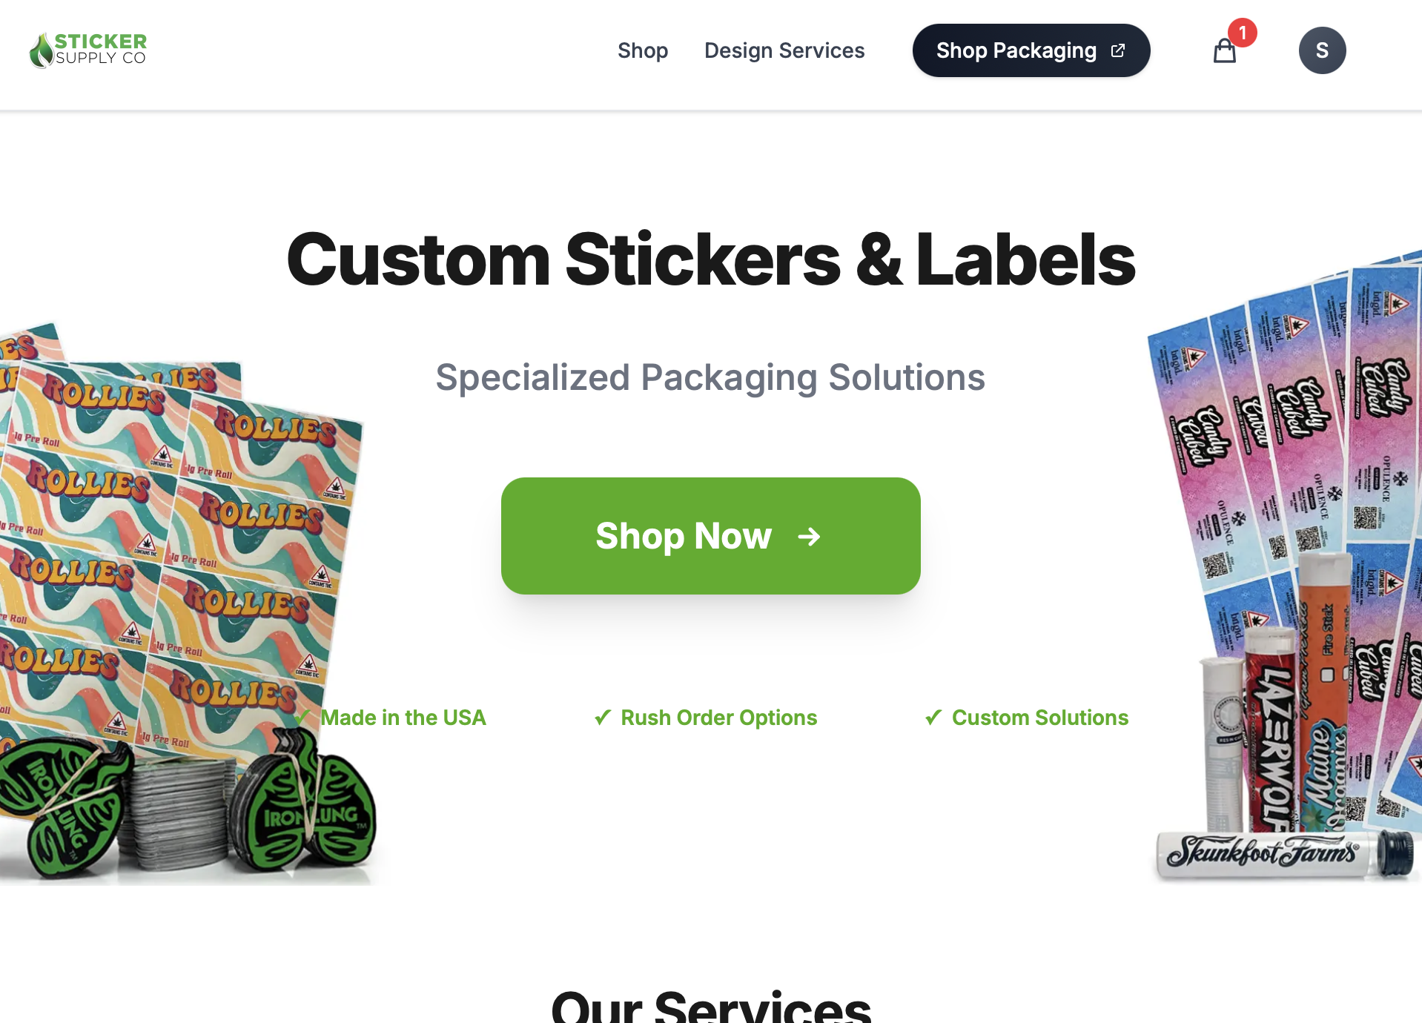Click the red cart count badge
Screen dimensions: 1422x1023
point(1243,33)
